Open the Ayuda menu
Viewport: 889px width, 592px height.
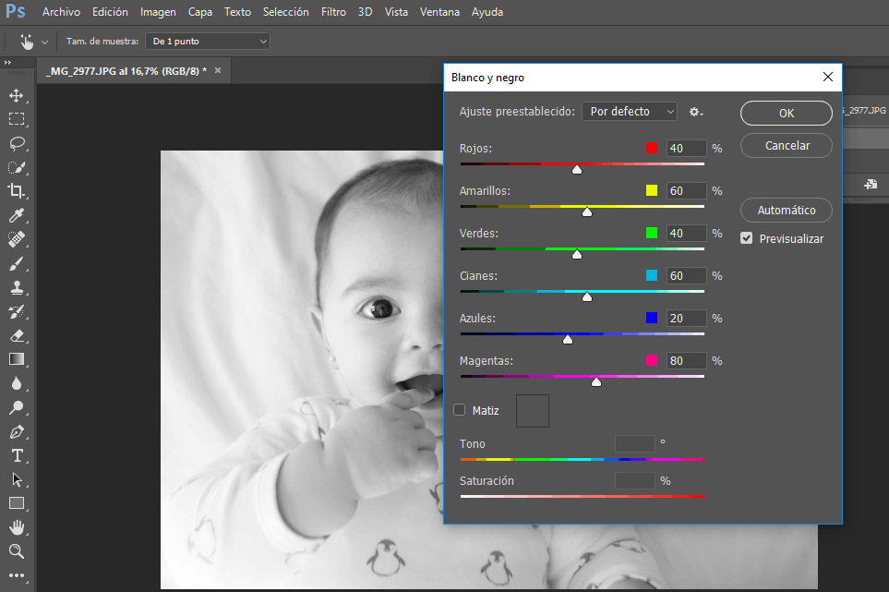tap(487, 12)
